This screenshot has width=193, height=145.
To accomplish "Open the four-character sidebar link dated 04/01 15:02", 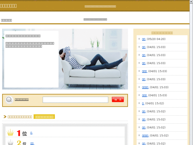I will [145, 136].
